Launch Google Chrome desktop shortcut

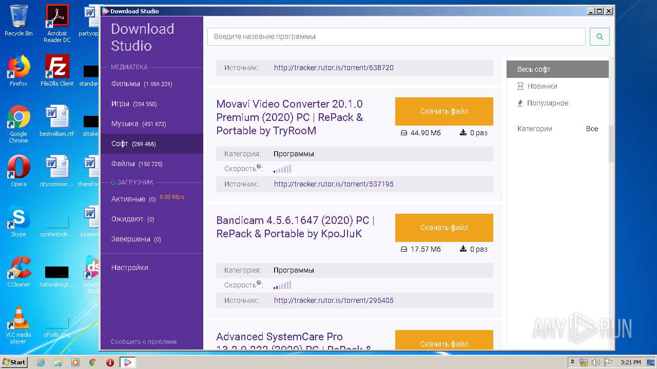click(x=18, y=124)
